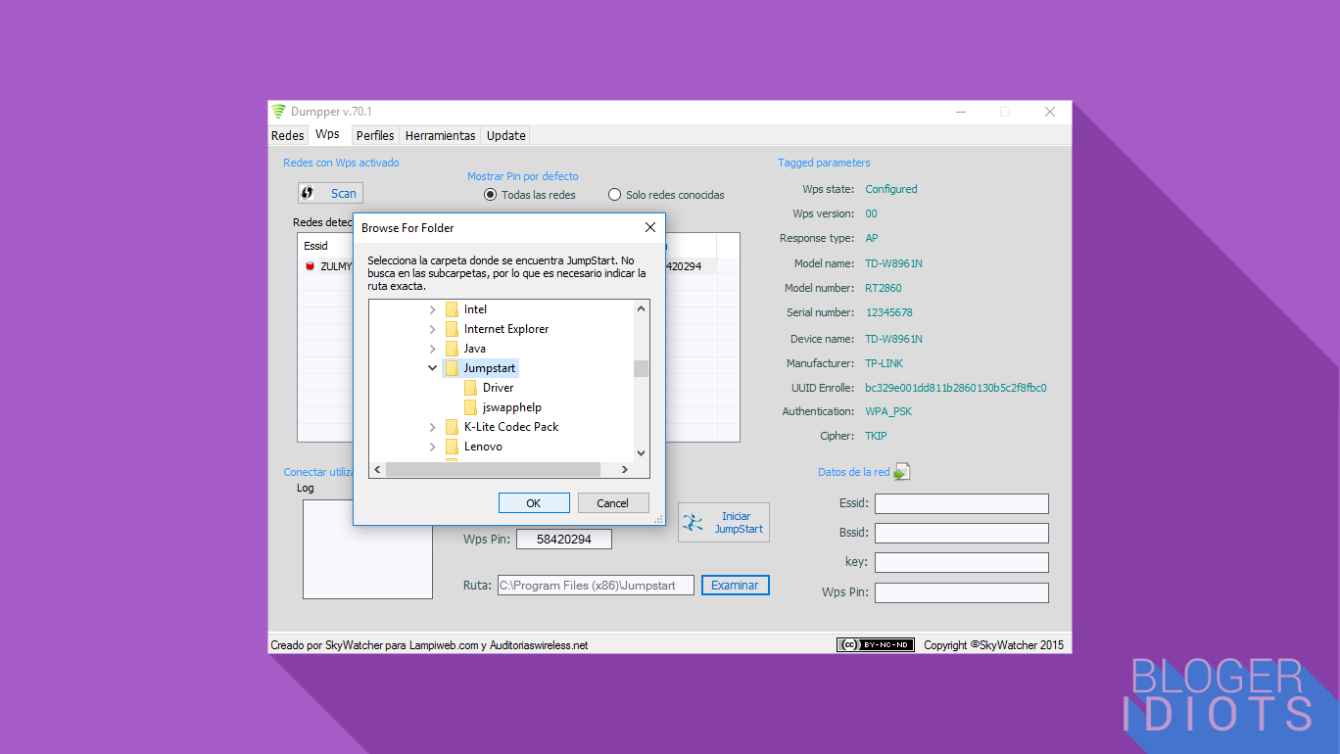
Task: Switch to the Wps tab
Action: [x=328, y=134]
